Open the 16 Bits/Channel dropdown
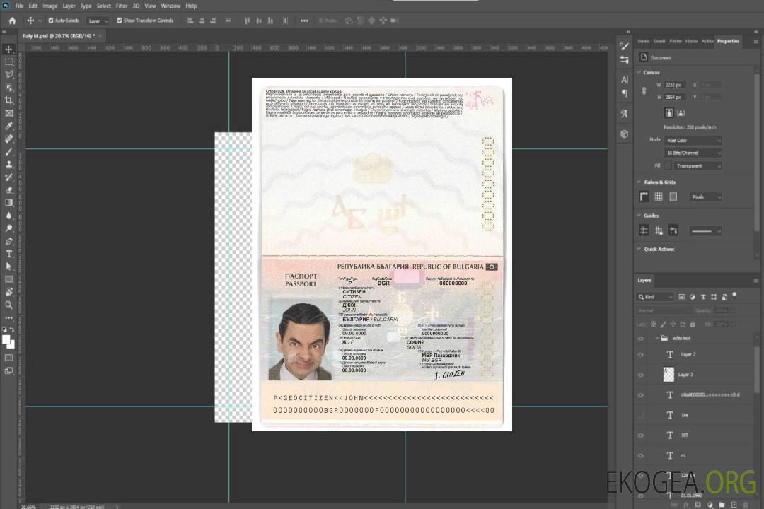Image resolution: width=764 pixels, height=509 pixels. point(693,153)
